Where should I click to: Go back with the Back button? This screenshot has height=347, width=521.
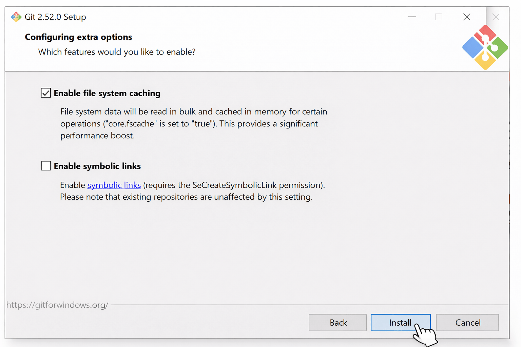[337, 323]
